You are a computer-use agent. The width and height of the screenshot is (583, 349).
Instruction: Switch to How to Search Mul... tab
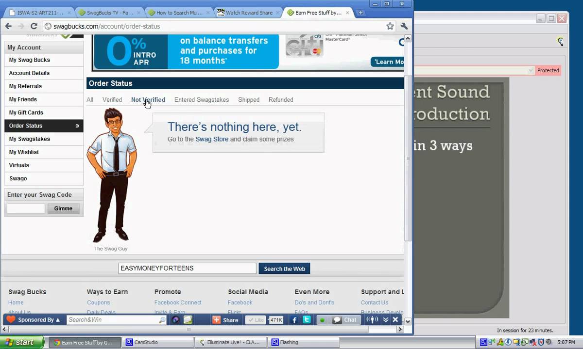[179, 13]
